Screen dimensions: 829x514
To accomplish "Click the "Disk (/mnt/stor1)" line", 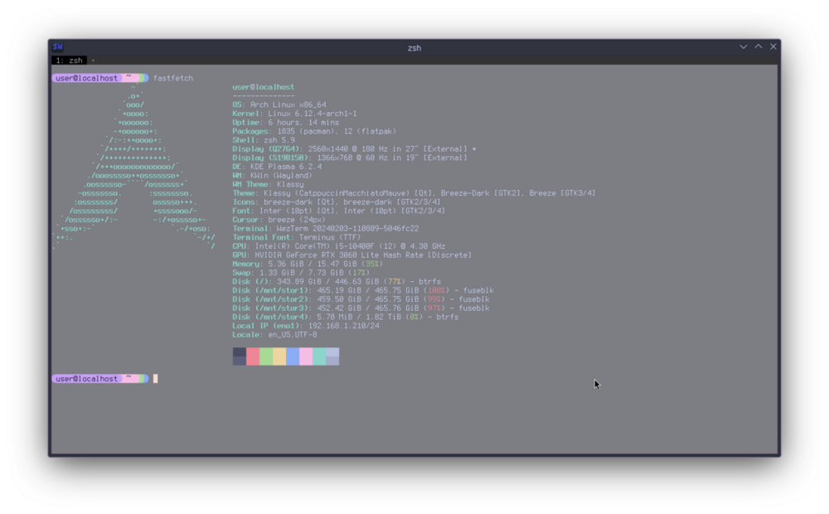I will (x=363, y=291).
